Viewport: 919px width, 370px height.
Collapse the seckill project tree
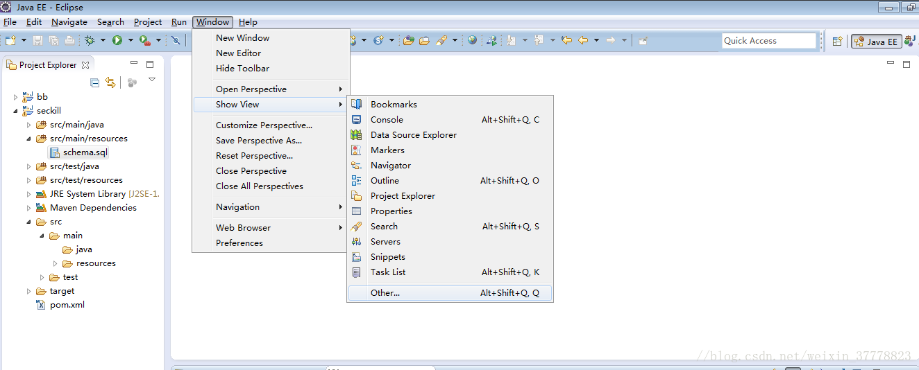16,111
